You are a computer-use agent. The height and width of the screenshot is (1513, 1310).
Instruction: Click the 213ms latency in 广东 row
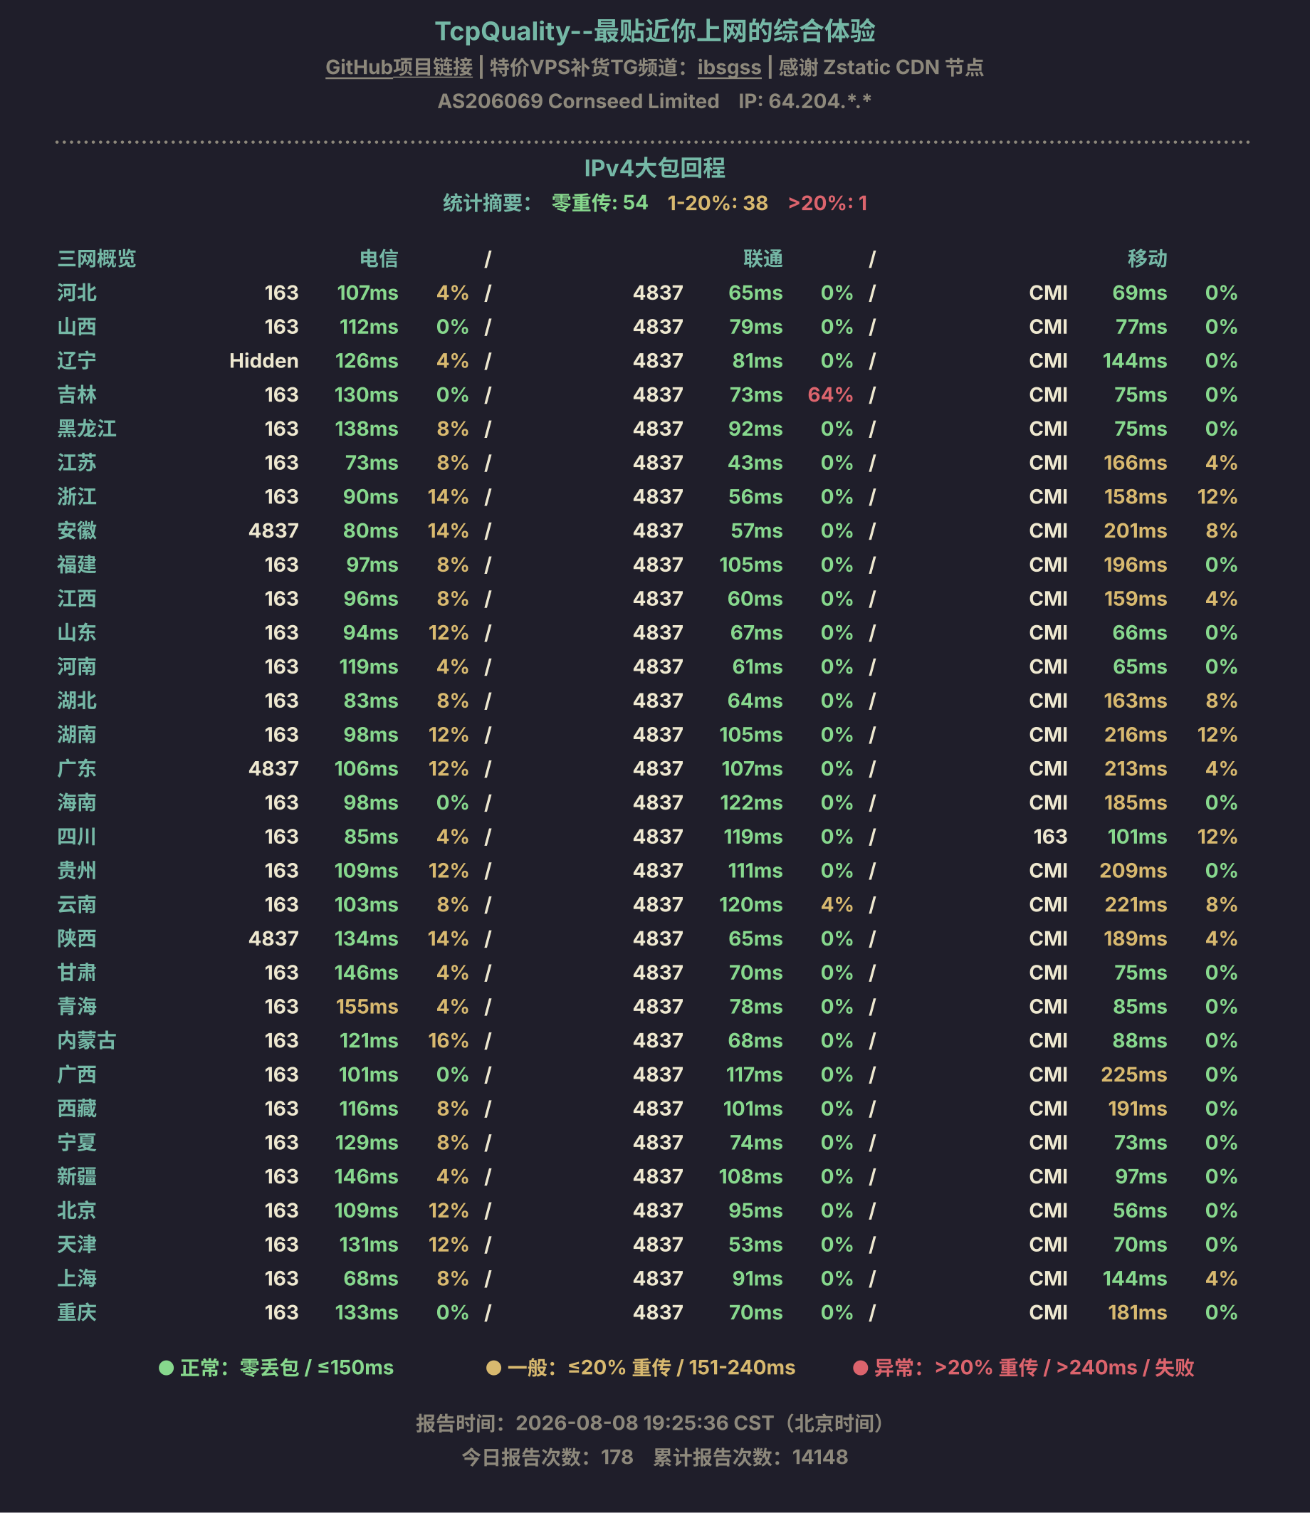coord(1136,768)
